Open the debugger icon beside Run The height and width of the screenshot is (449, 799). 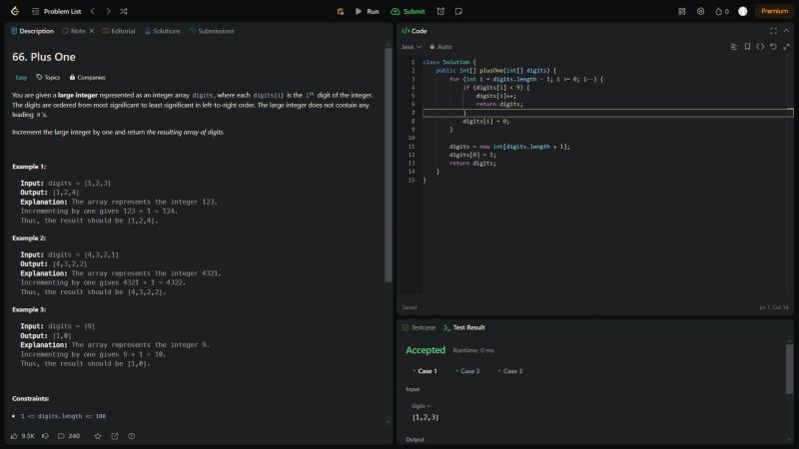tap(341, 11)
